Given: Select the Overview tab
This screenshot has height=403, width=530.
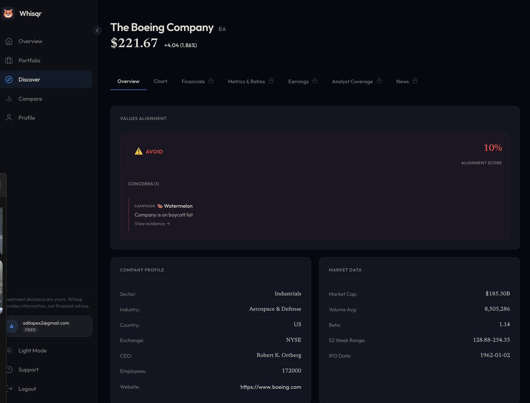Looking at the screenshot, I should click(129, 81).
